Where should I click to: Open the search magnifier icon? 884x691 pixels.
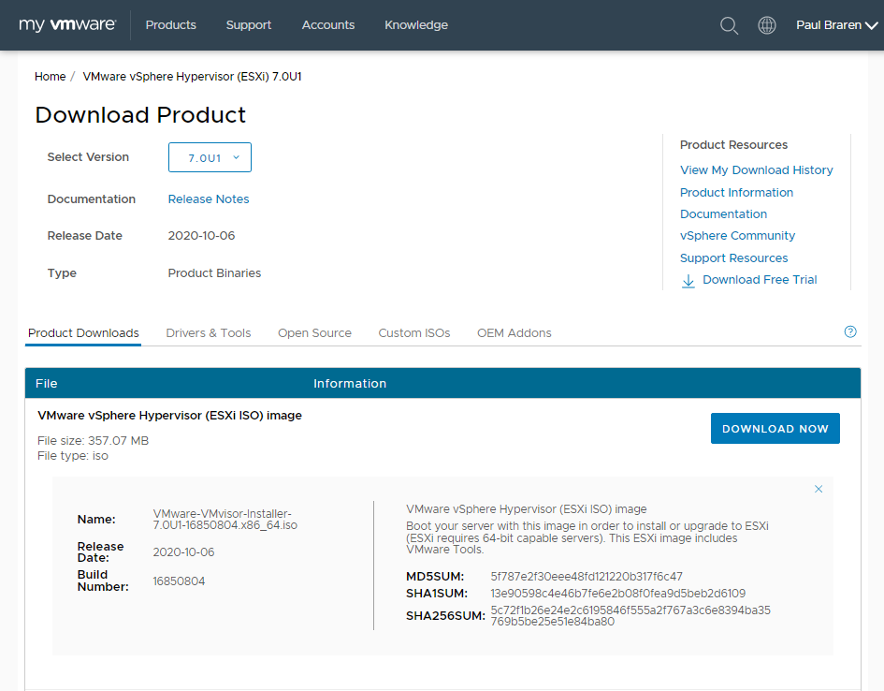729,25
